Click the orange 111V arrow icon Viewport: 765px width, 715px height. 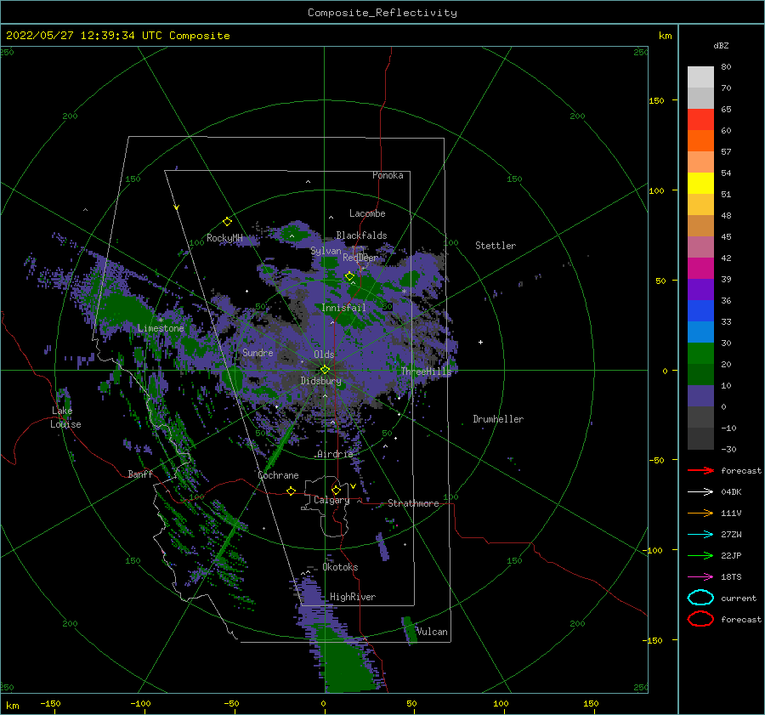700,513
